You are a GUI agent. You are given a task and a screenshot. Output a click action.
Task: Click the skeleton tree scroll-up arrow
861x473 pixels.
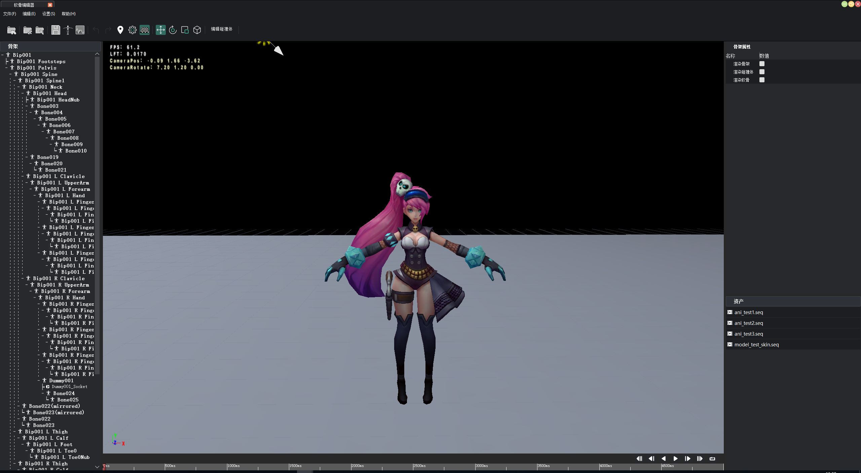click(97, 54)
